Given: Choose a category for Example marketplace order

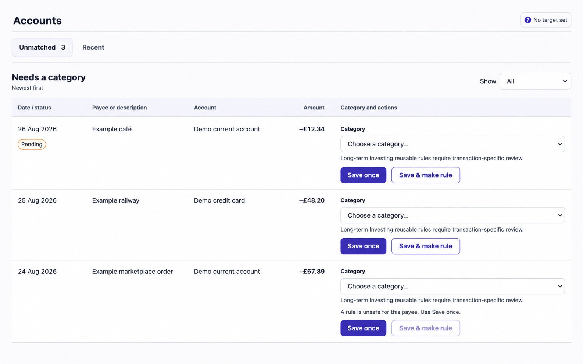Looking at the screenshot, I should tap(453, 286).
